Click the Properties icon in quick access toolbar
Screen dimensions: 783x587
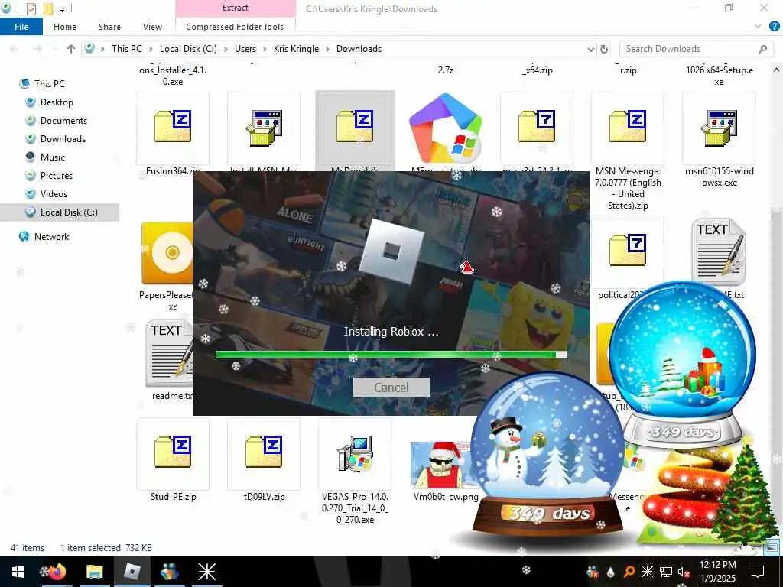pyautogui.click(x=31, y=8)
